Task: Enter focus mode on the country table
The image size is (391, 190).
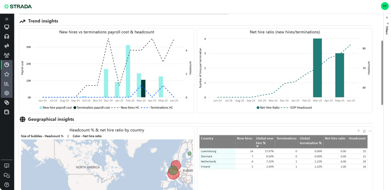Action: click(x=364, y=131)
